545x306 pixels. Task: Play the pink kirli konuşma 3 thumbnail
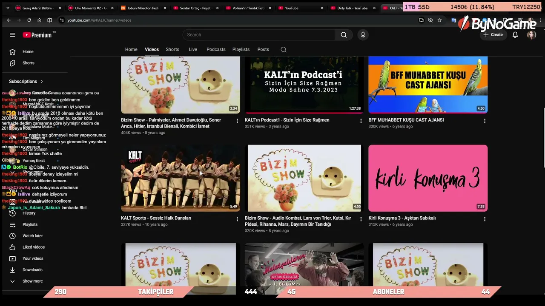click(x=428, y=178)
